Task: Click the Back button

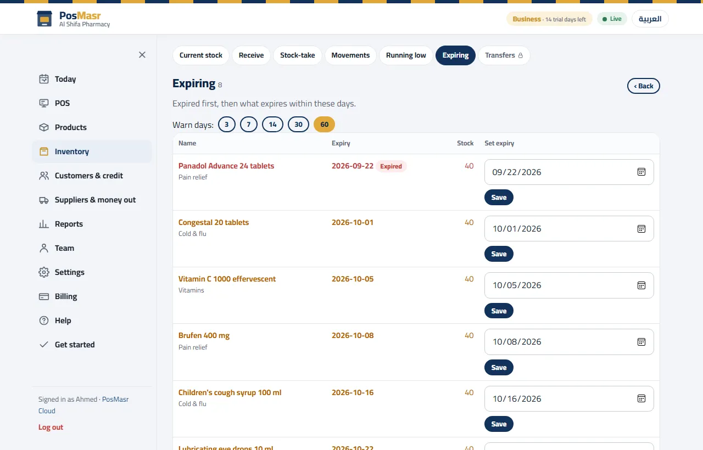Action: tap(644, 86)
